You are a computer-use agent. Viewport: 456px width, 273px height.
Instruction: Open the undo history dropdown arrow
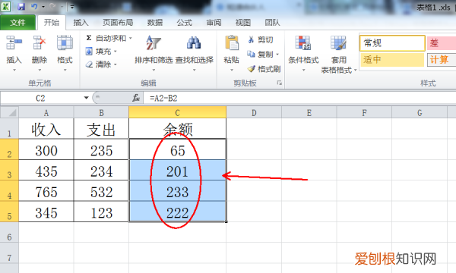43,6
